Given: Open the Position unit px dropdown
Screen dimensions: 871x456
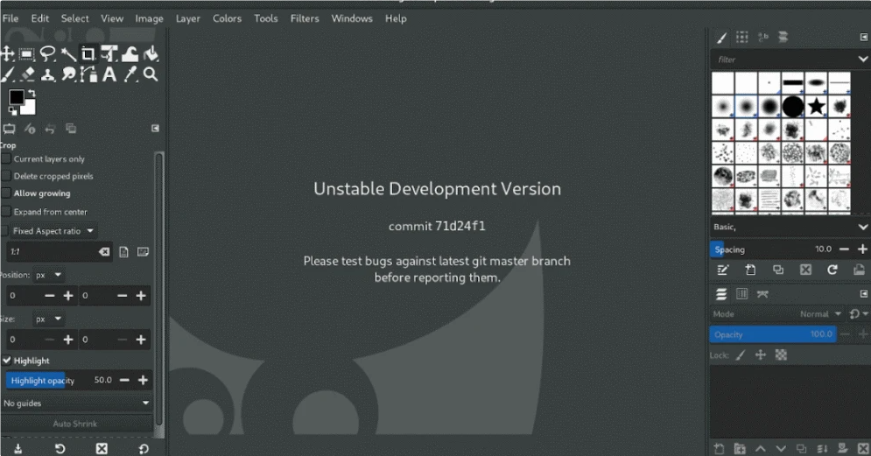Looking at the screenshot, I should pos(48,275).
